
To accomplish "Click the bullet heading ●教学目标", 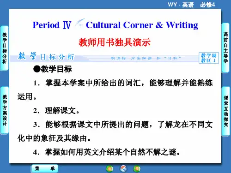I will click(53, 69).
